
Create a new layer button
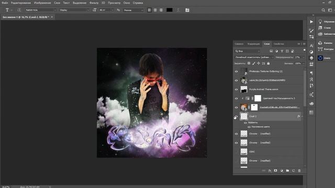(293, 171)
